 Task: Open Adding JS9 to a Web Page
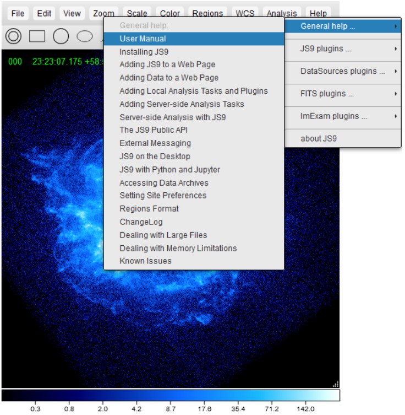(194, 64)
